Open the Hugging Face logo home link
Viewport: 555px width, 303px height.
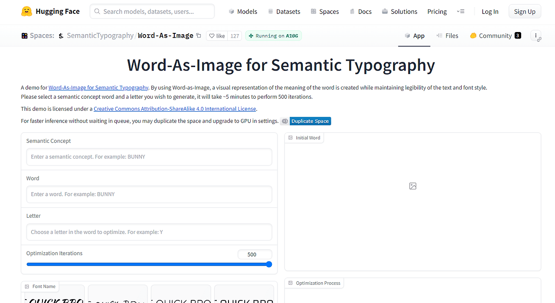click(x=50, y=12)
